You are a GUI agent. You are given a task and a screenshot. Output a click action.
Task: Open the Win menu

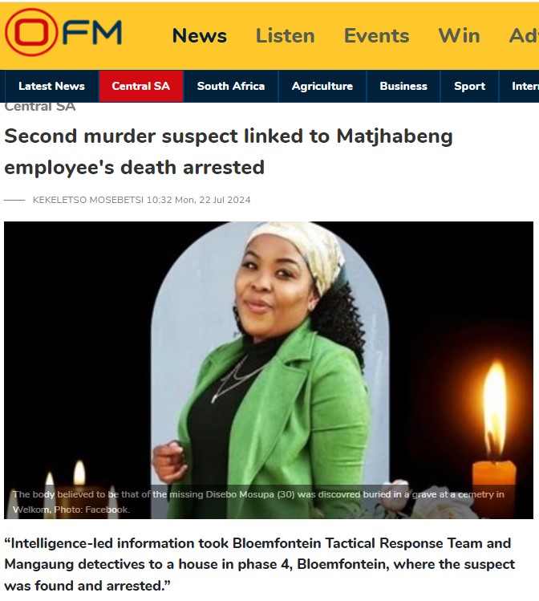tap(459, 35)
